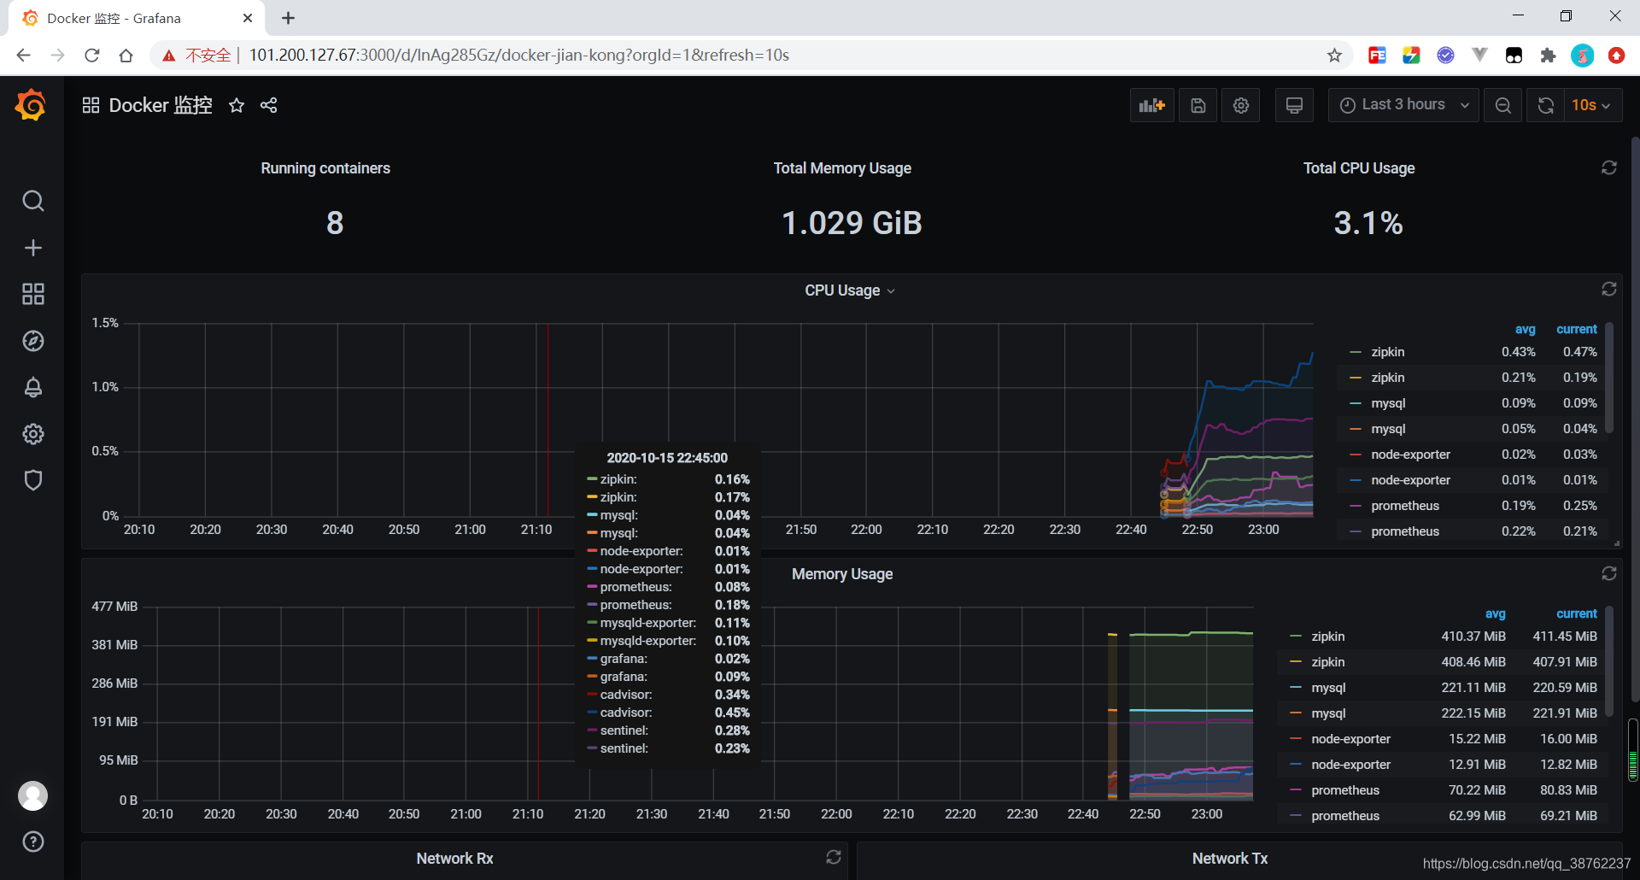Toggle prometheus 0.19% series in CPU legend
The height and width of the screenshot is (880, 1640).
point(1405,506)
